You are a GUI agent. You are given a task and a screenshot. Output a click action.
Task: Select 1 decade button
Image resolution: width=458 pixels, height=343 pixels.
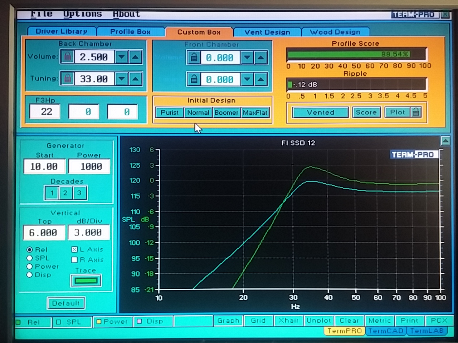click(x=52, y=193)
